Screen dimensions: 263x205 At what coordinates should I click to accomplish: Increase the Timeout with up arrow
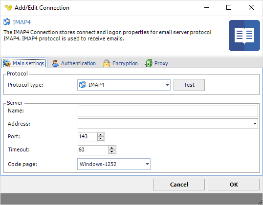[112, 148]
